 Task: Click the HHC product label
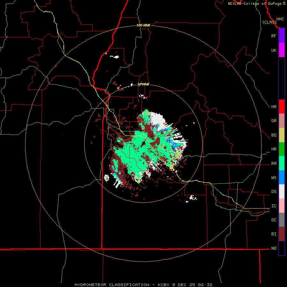[x=280, y=19]
